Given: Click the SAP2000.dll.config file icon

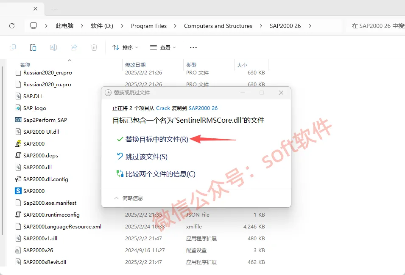Looking at the screenshot, I should (18, 179).
